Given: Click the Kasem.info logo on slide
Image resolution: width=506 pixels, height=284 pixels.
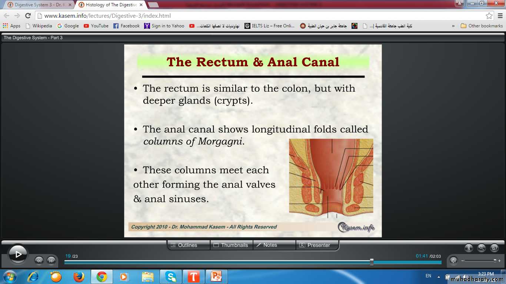Looking at the screenshot, I should [356, 227].
